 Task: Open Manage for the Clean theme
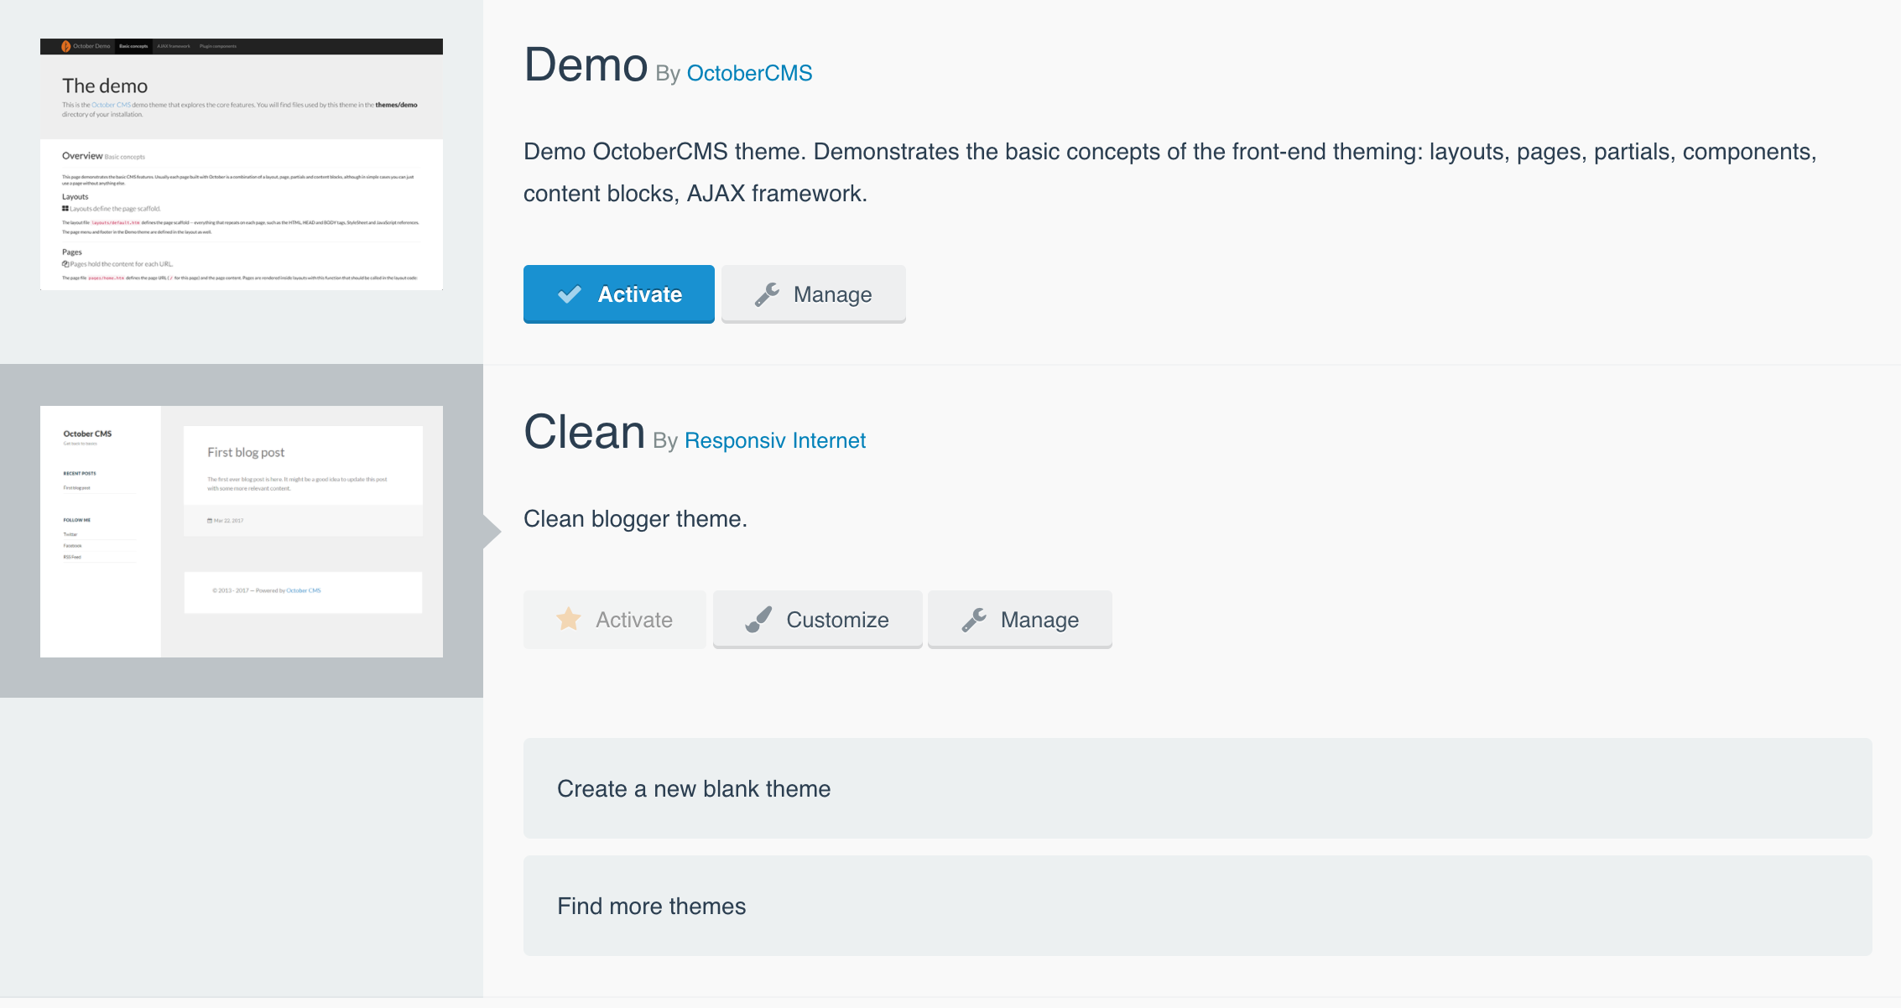pos(1020,619)
